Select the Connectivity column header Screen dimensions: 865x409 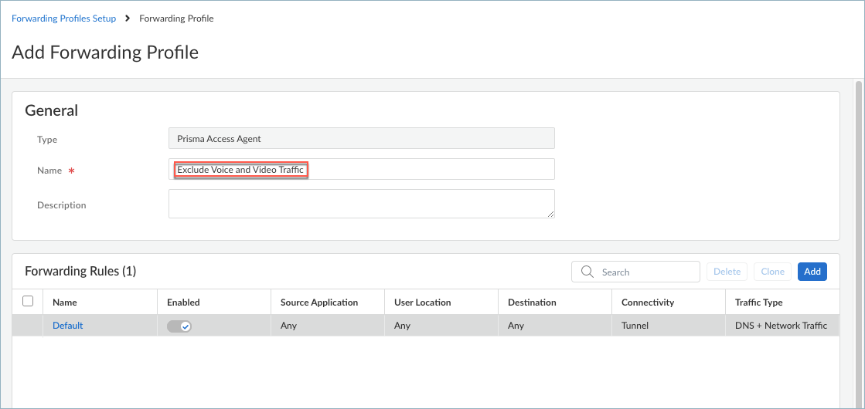click(x=648, y=303)
